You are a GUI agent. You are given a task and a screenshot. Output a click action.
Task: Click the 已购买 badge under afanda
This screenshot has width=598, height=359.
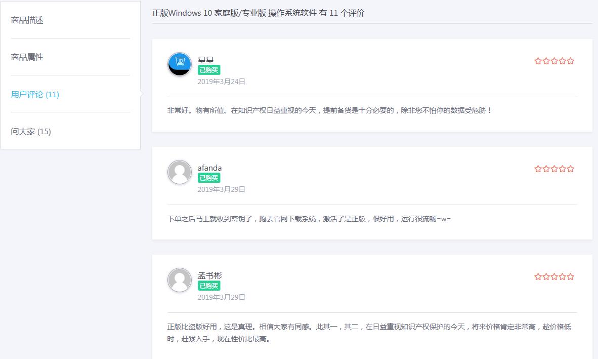click(x=209, y=178)
